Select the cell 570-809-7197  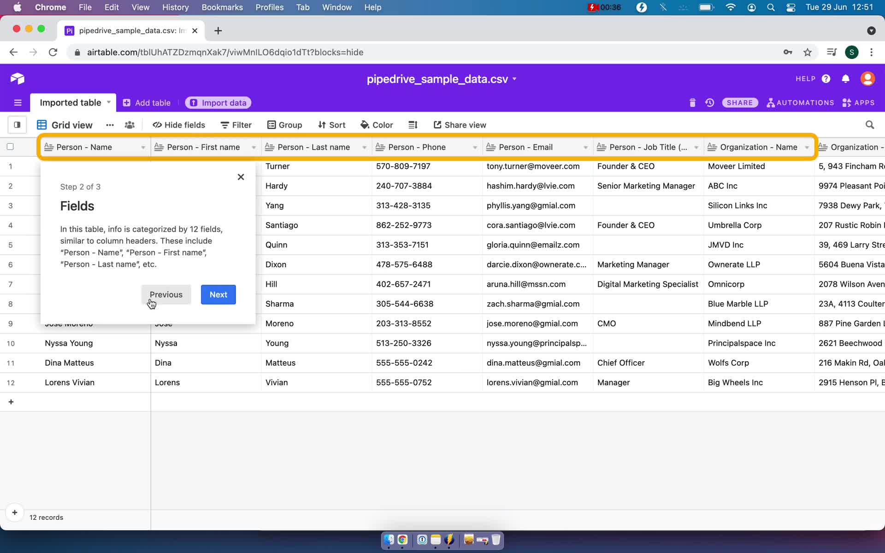(427, 166)
